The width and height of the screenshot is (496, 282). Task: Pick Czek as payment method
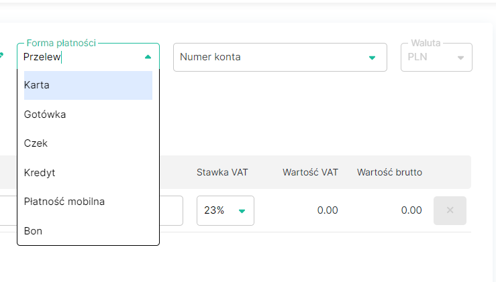click(88, 143)
